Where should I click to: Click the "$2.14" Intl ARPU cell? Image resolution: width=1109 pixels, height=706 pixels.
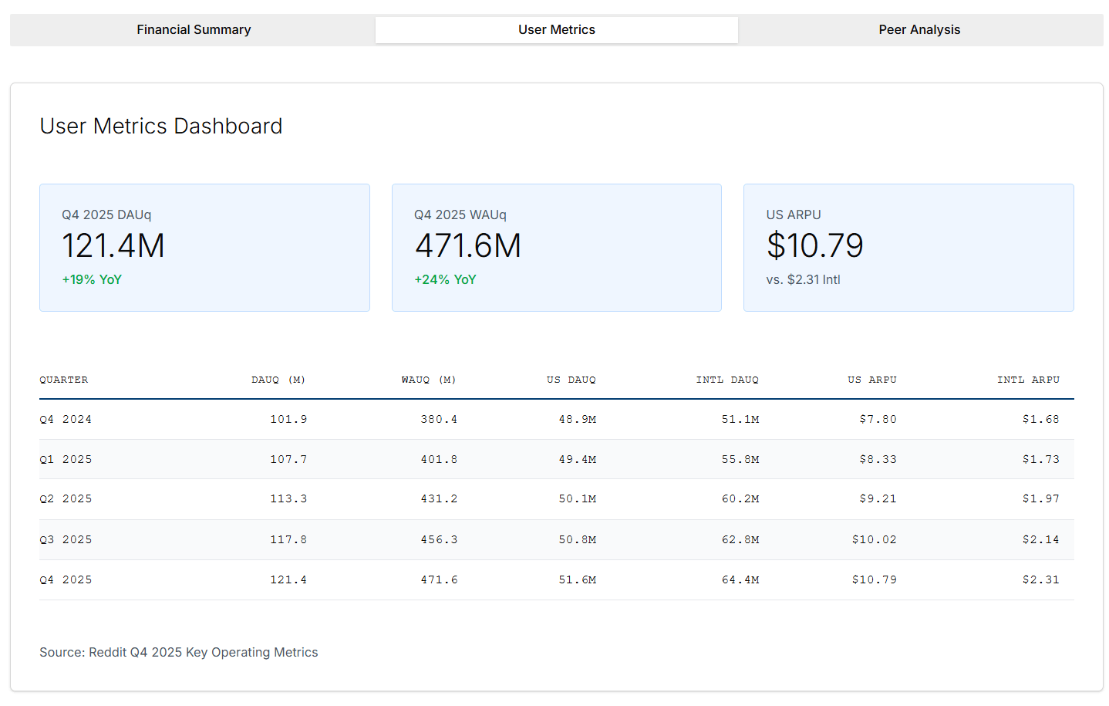pos(1041,540)
